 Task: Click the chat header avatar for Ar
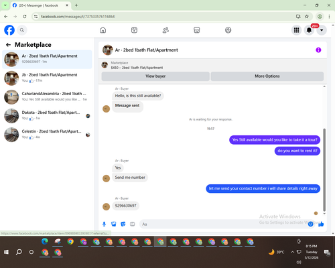pos(108,50)
